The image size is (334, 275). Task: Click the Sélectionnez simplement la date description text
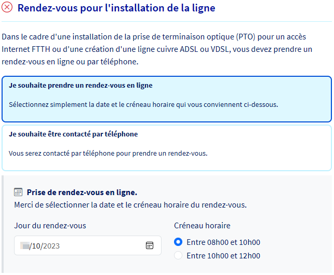[x=143, y=105]
